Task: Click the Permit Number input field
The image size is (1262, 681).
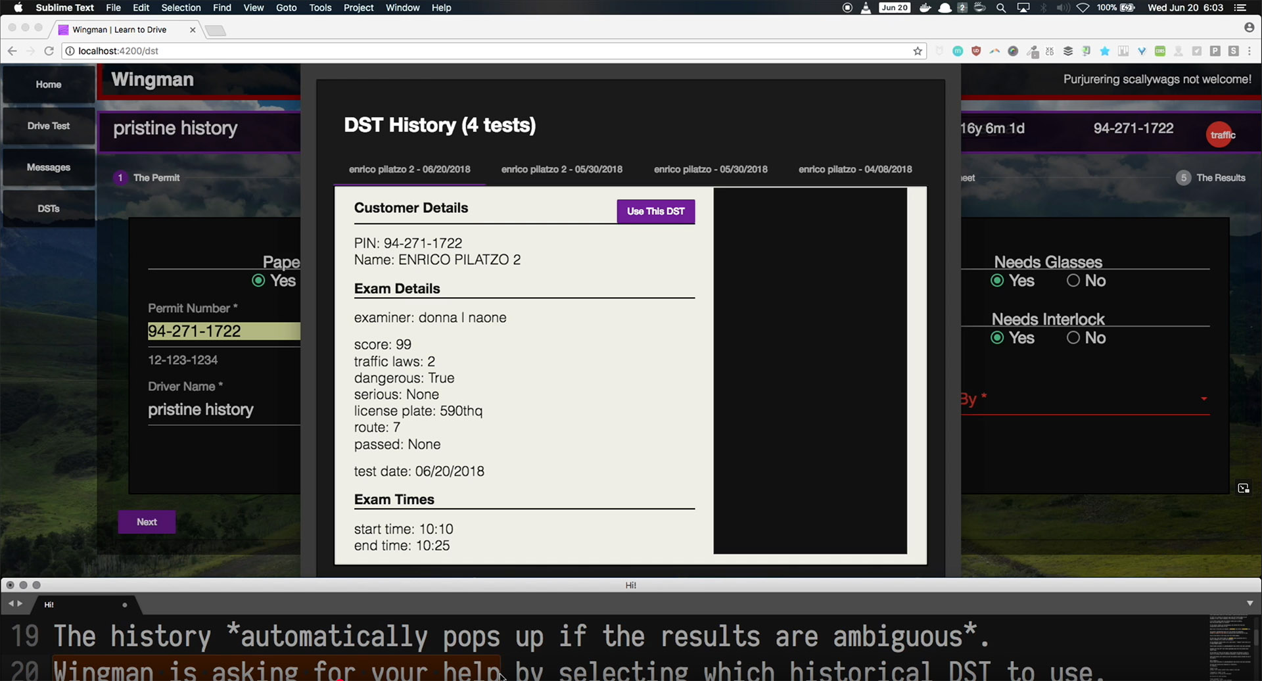Action: (223, 331)
